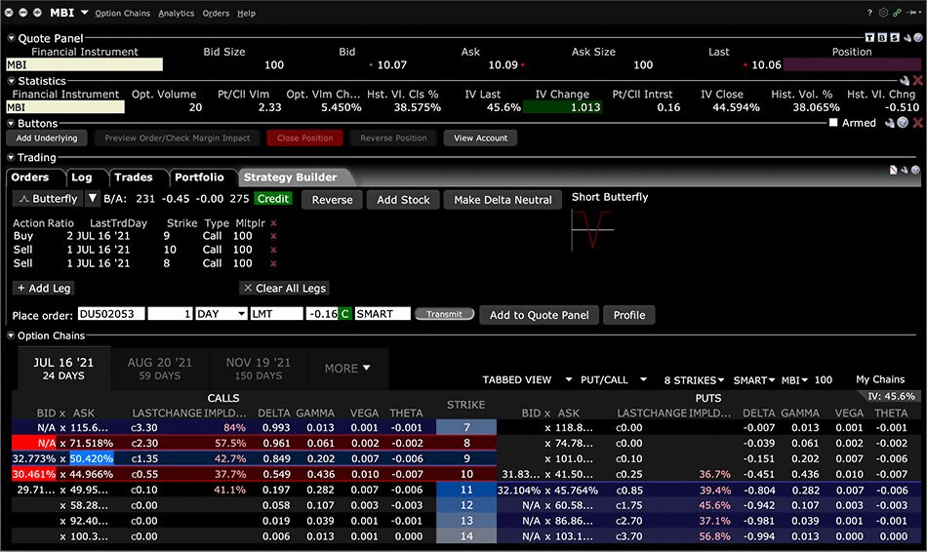Toggle the Armed checkbox
927x552 pixels.
pos(833,123)
